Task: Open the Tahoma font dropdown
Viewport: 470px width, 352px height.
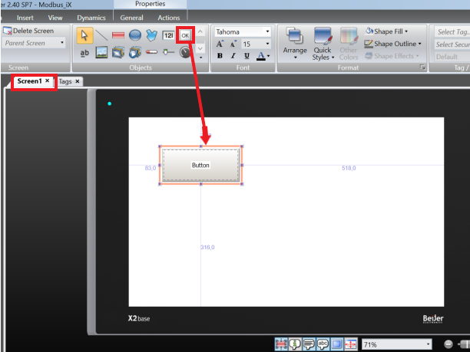Action: coord(267,32)
